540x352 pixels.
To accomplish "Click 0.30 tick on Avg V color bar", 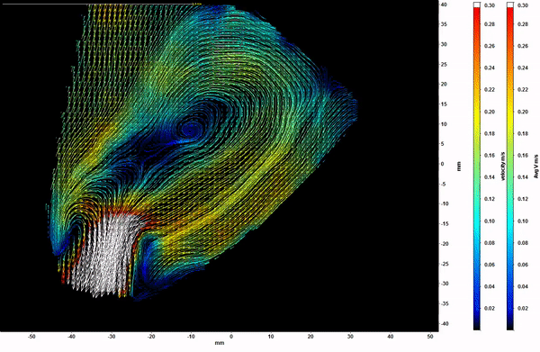I will point(523,5).
